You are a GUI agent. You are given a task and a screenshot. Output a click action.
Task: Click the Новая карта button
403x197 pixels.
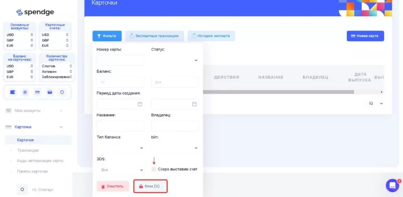click(365, 36)
